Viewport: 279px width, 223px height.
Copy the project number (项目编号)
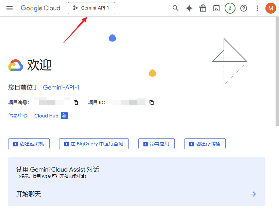(76, 102)
